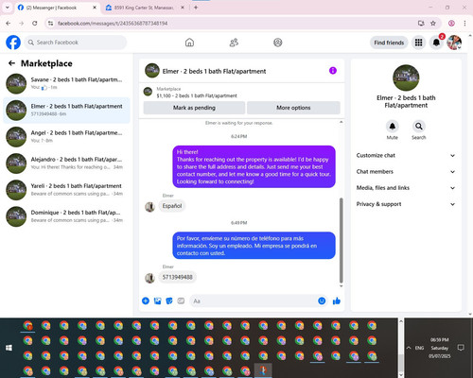Open conversation information purple icon
Image resolution: width=473 pixels, height=378 pixels.
pyautogui.click(x=333, y=71)
